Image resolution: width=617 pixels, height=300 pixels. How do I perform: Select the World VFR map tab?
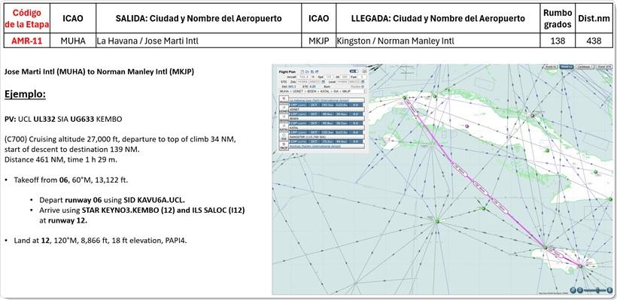coord(604,67)
